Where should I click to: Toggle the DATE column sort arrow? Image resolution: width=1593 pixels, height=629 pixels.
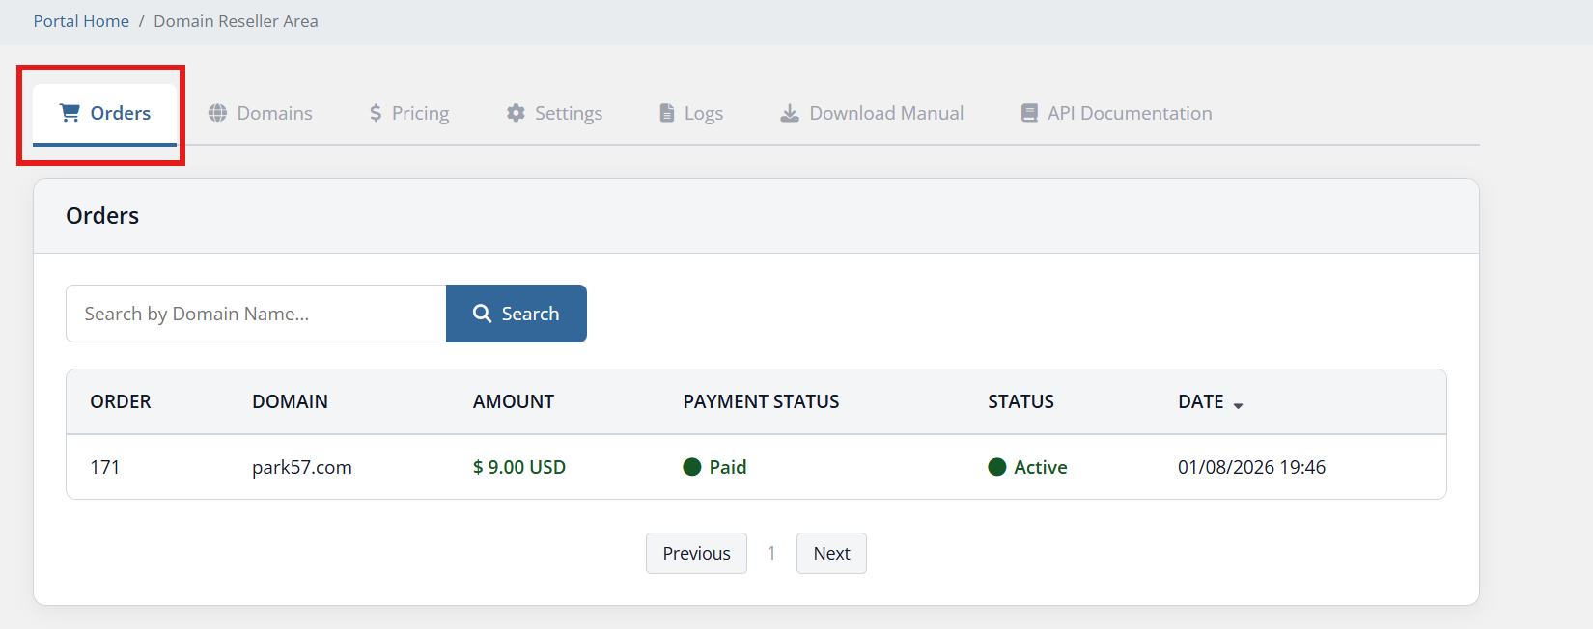pyautogui.click(x=1238, y=405)
